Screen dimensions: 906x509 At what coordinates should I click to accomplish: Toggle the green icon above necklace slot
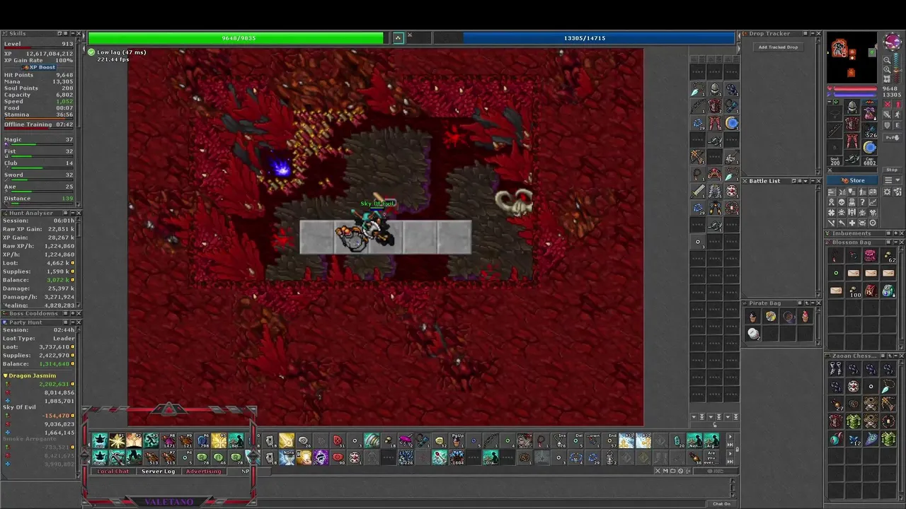pyautogui.click(x=837, y=102)
